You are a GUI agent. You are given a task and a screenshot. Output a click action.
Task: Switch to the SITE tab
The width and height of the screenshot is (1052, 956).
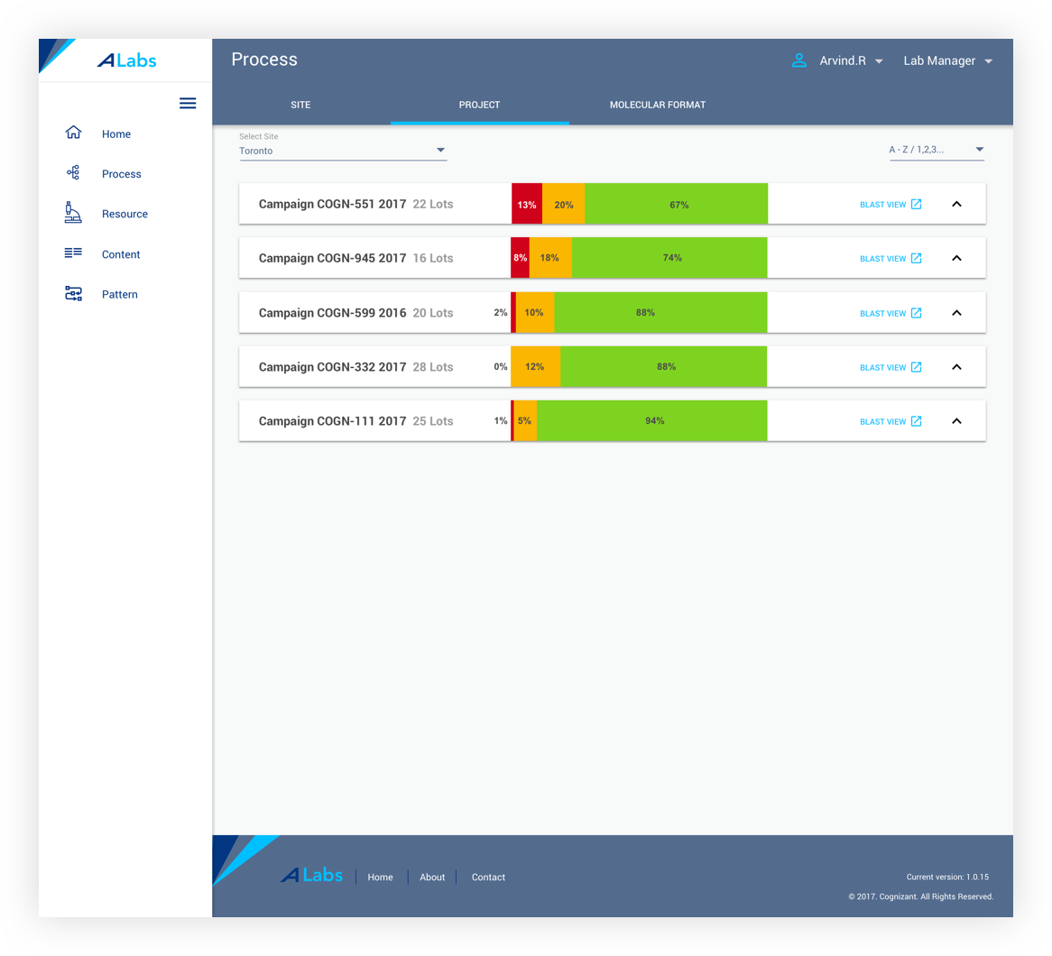pyautogui.click(x=300, y=105)
